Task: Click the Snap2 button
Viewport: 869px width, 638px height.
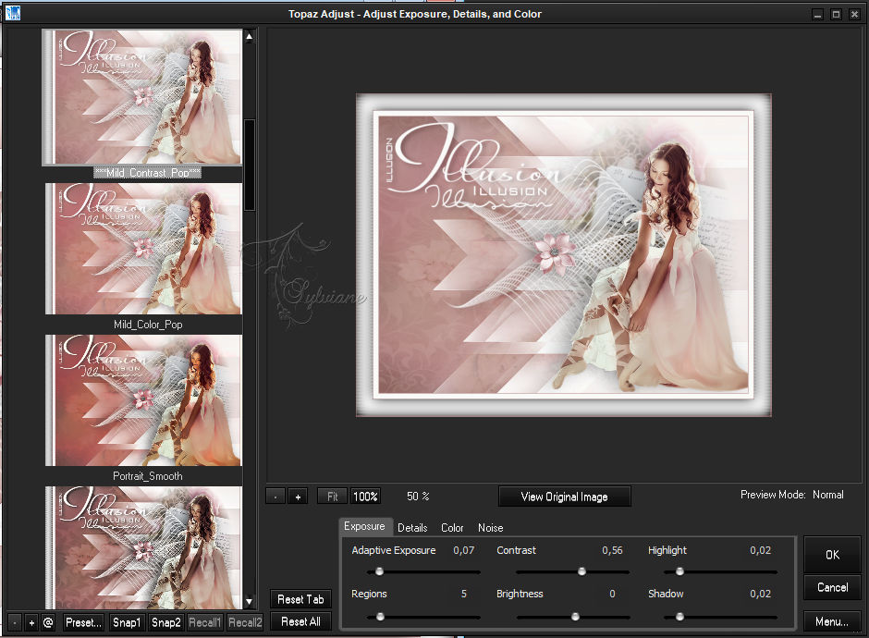Action: point(165,622)
